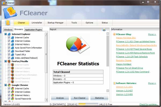161x107 pixels.
Task: Click the print report icon
Action: pos(104,30)
